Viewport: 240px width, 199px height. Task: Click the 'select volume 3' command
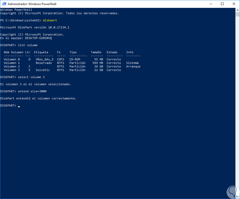coord(31,77)
